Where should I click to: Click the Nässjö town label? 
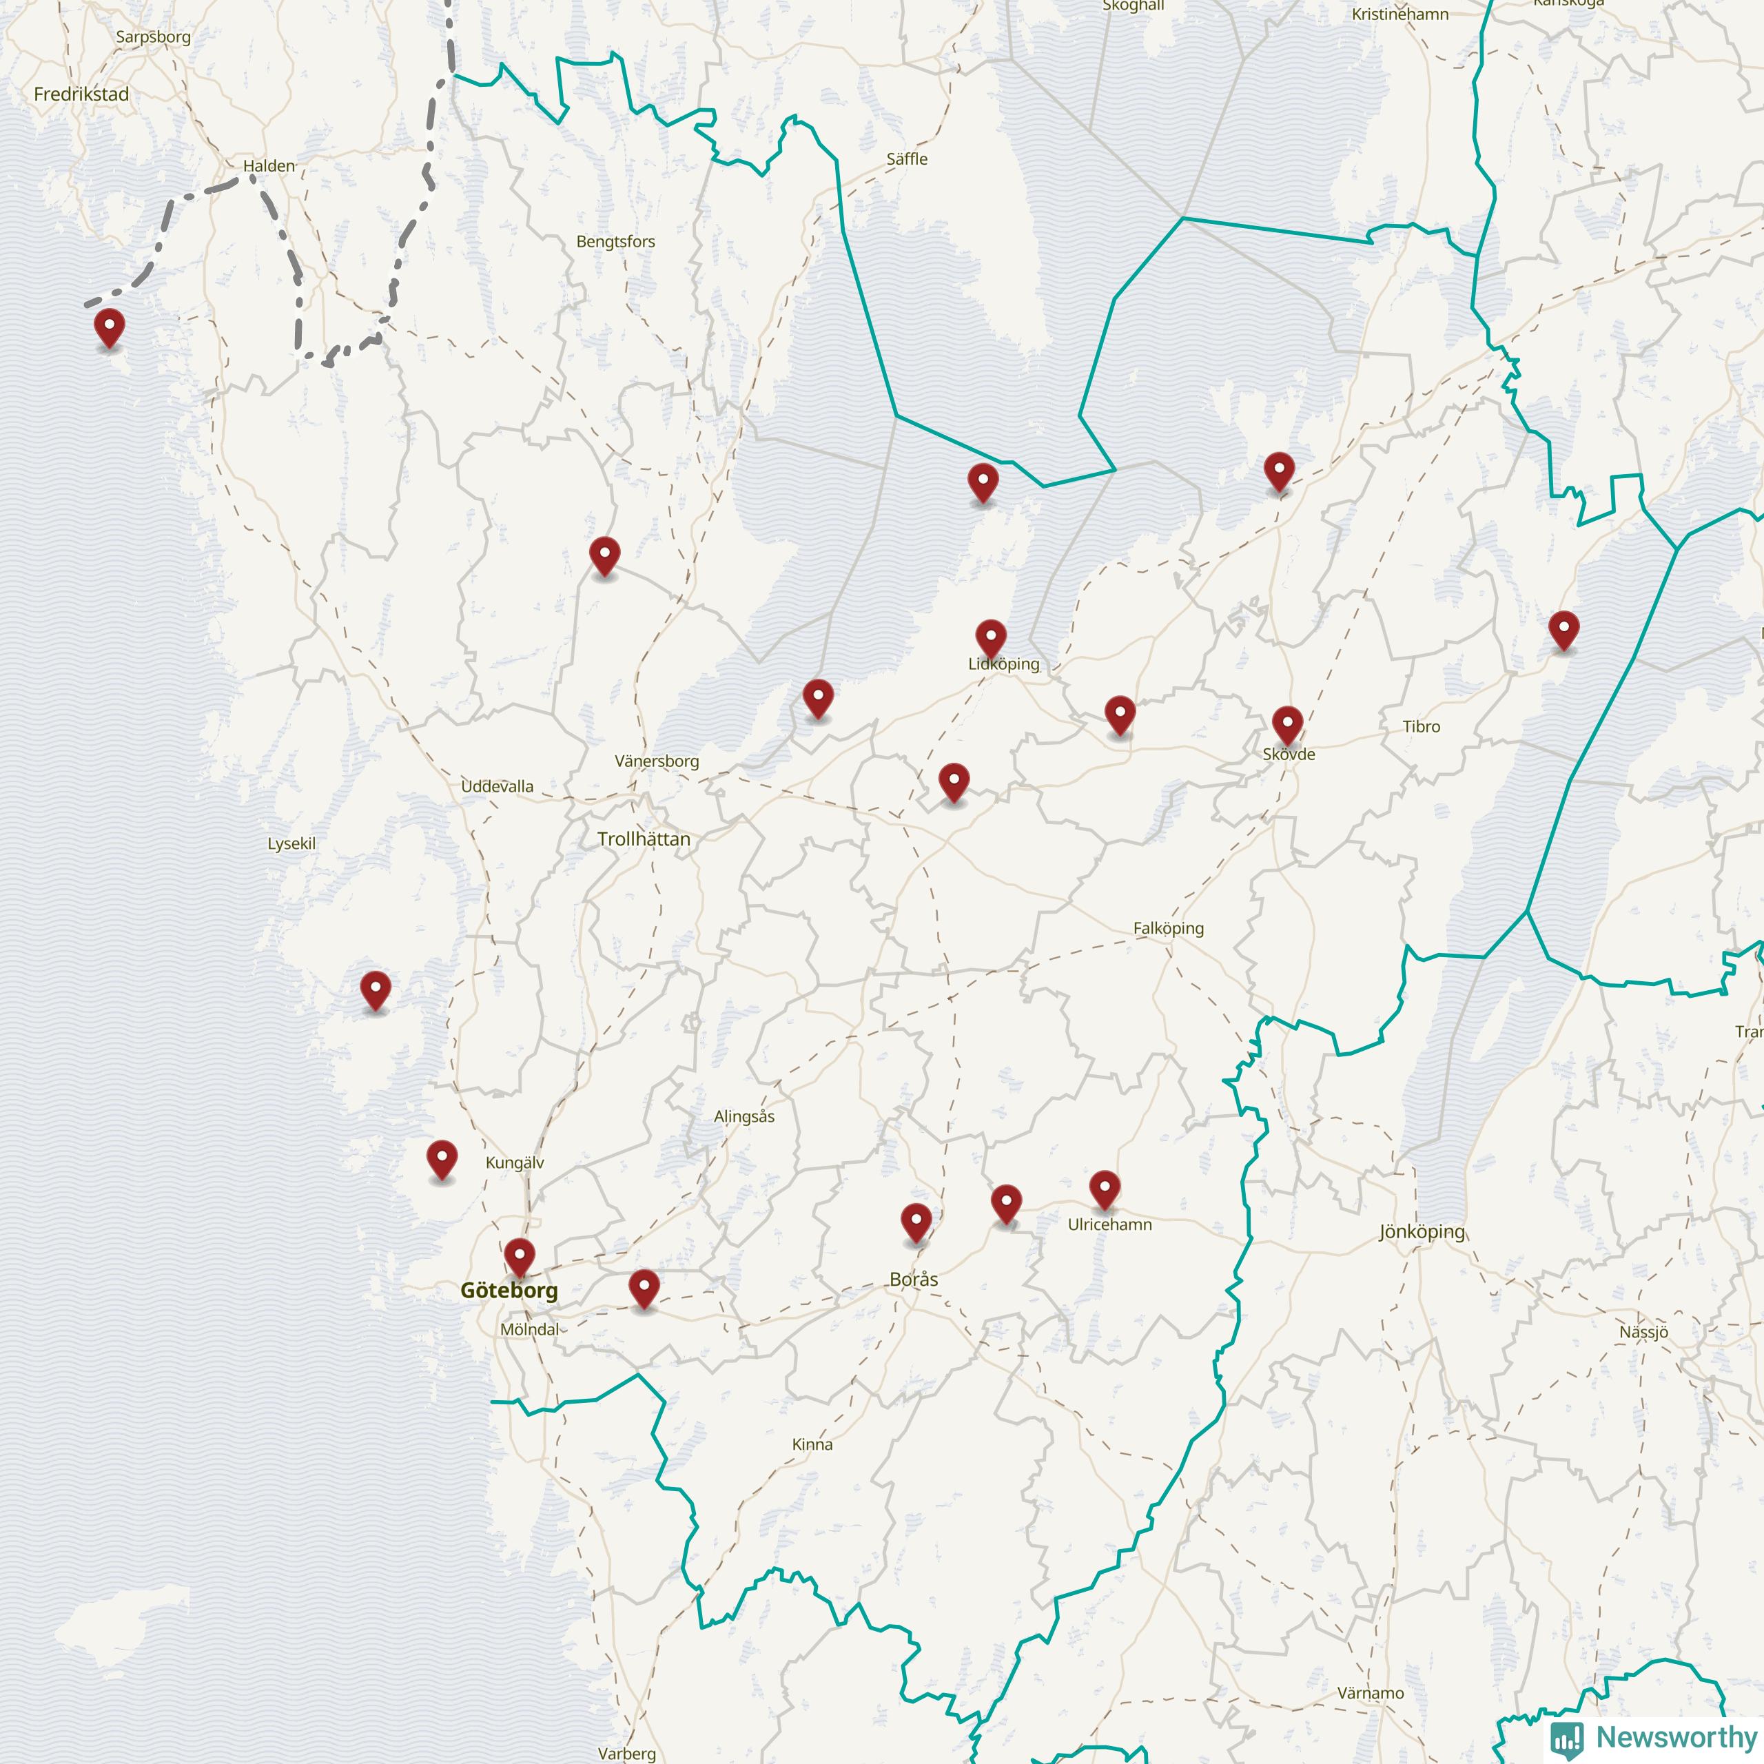pos(1643,1332)
